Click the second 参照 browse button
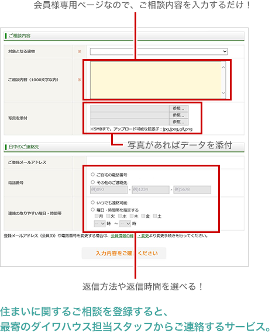The width and height of the screenshot is (272, 333). tap(178, 115)
